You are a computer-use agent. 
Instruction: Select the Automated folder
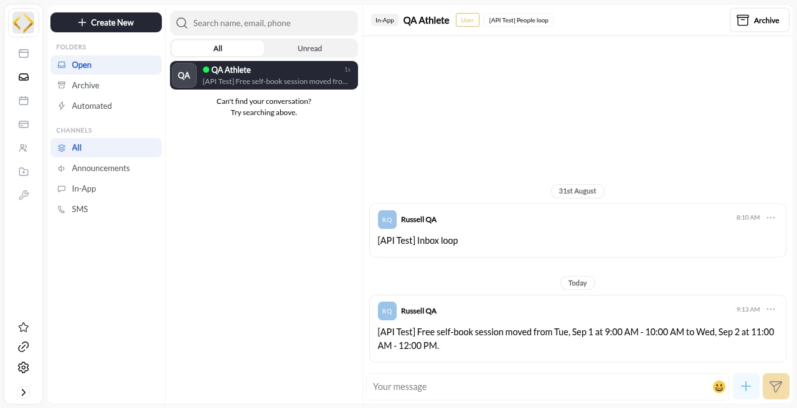(106, 106)
